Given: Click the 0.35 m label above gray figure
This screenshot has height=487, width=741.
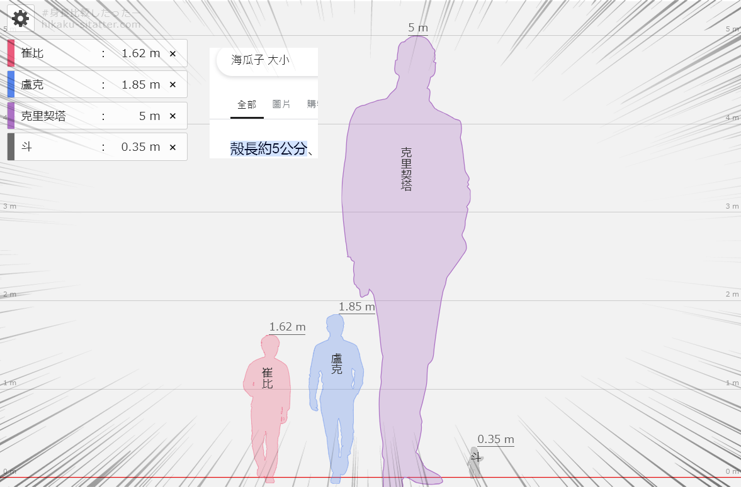Looking at the screenshot, I should coord(495,439).
